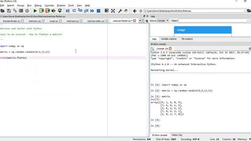Toggle fullscreen mode icon
Screen dimensions: 251x141
[113, 11]
